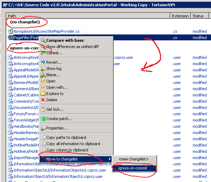The height and width of the screenshot is (182, 211).
Task: Select the Handbooks/Ha file row
Action: [x=109, y=126]
